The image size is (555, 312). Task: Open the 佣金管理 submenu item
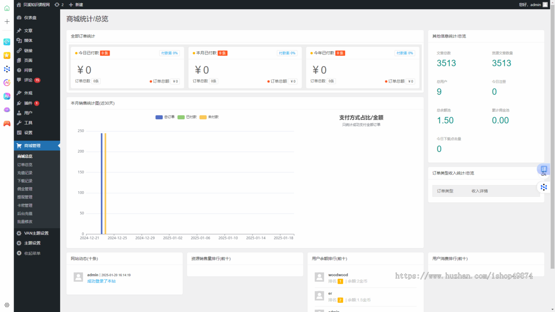pos(25,189)
